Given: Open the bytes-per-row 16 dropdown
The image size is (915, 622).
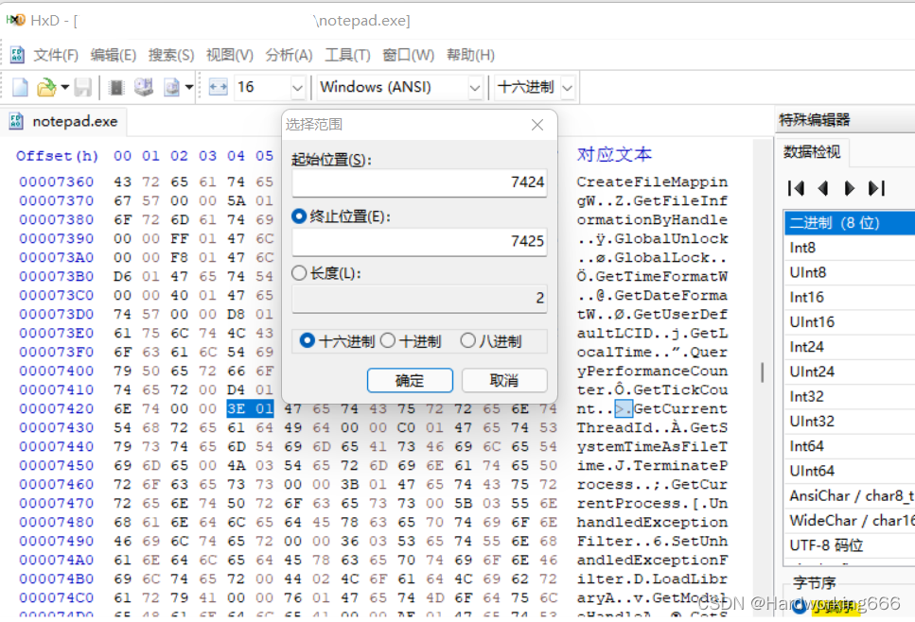Looking at the screenshot, I should click(x=298, y=88).
